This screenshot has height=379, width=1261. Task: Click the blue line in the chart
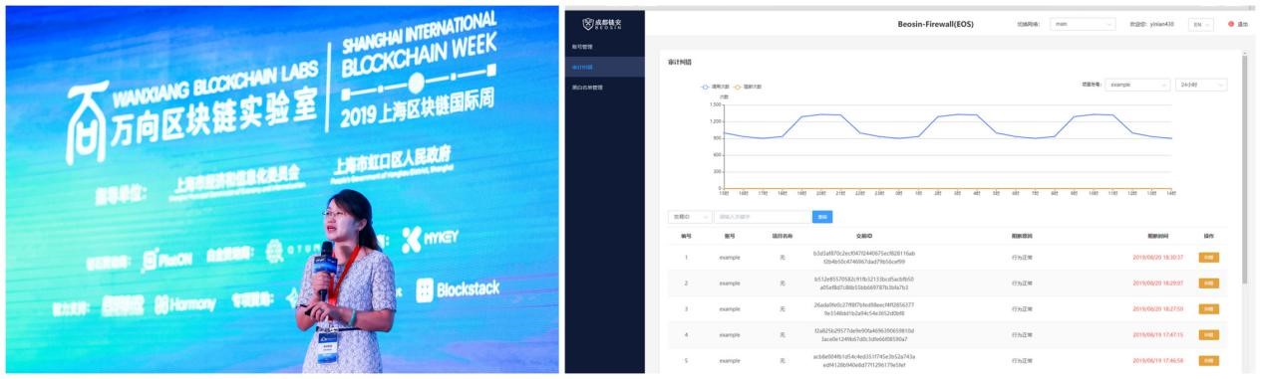948,126
